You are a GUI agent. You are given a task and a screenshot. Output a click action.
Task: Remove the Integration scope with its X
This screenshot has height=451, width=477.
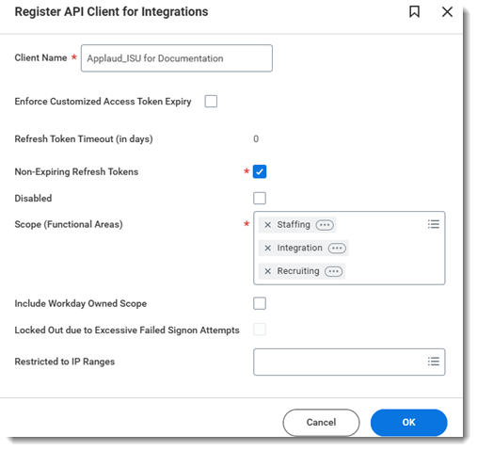coord(267,248)
